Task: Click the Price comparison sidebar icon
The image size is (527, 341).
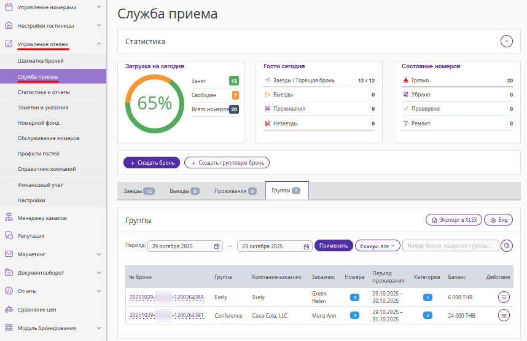Action: 9,310
